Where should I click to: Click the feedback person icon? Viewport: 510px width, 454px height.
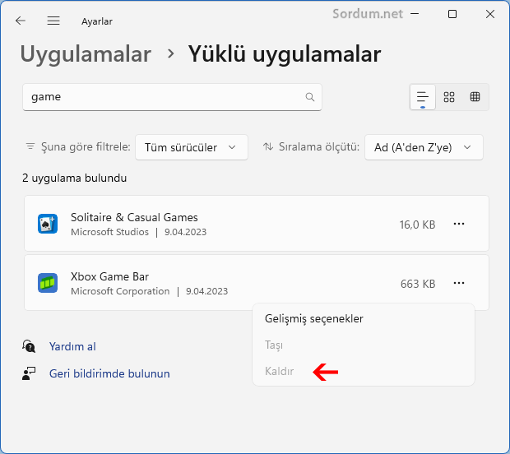(x=29, y=373)
